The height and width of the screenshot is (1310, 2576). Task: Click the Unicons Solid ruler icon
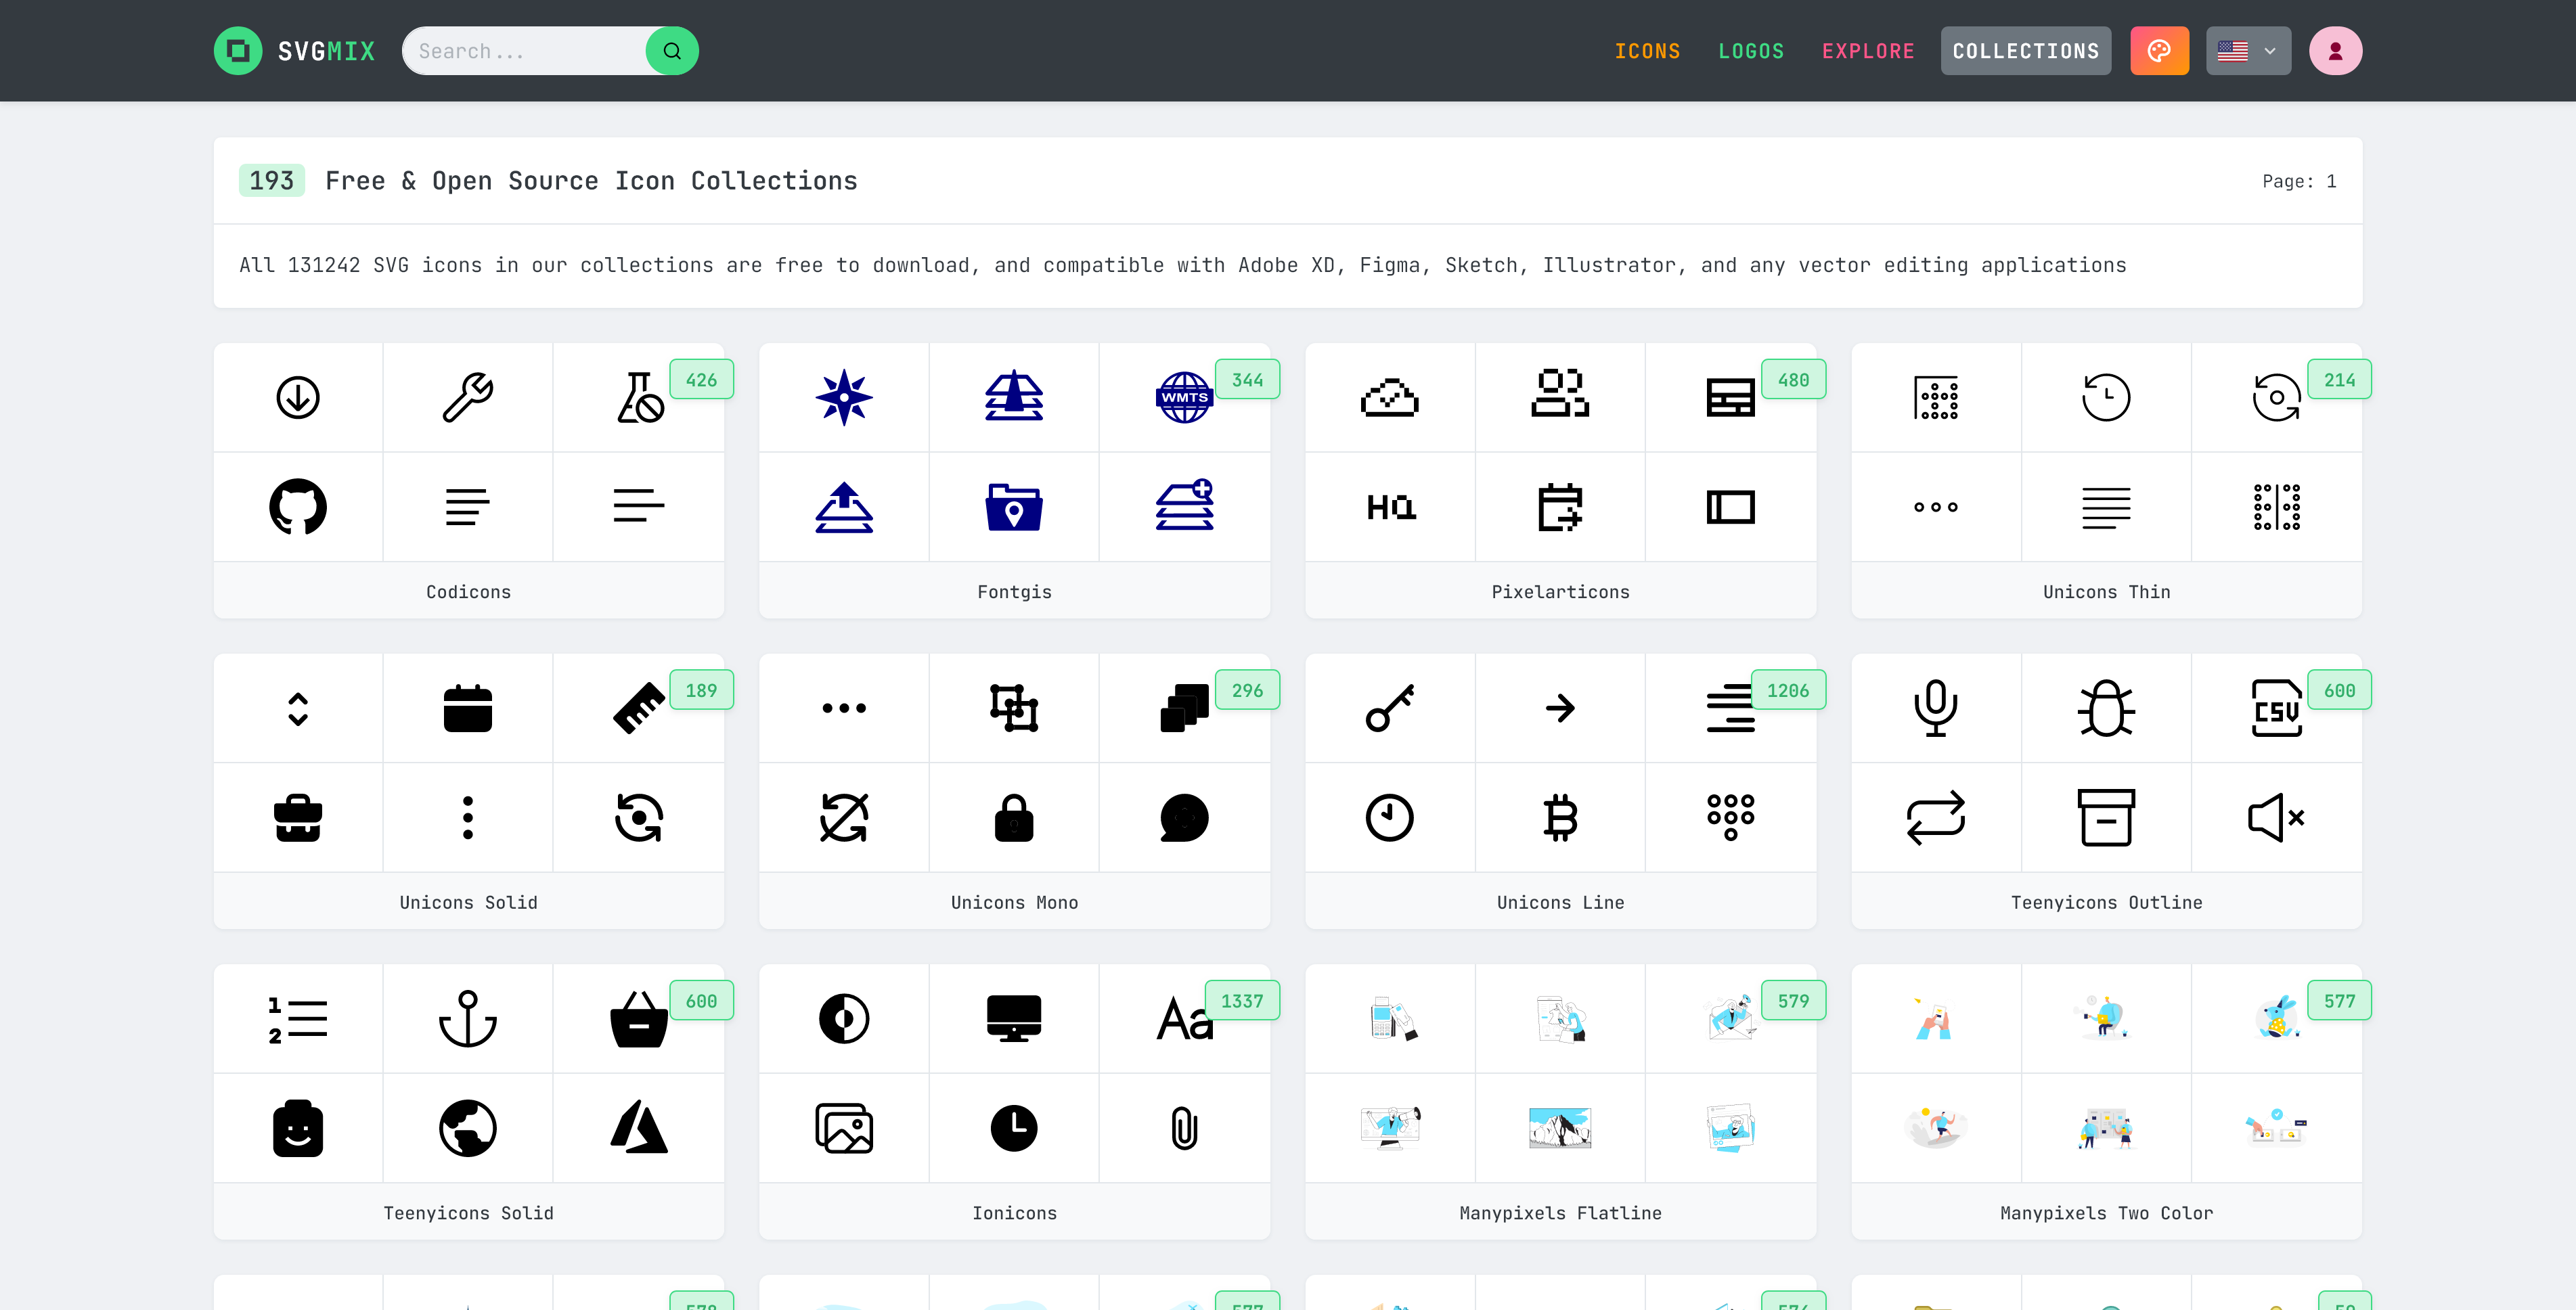click(639, 708)
